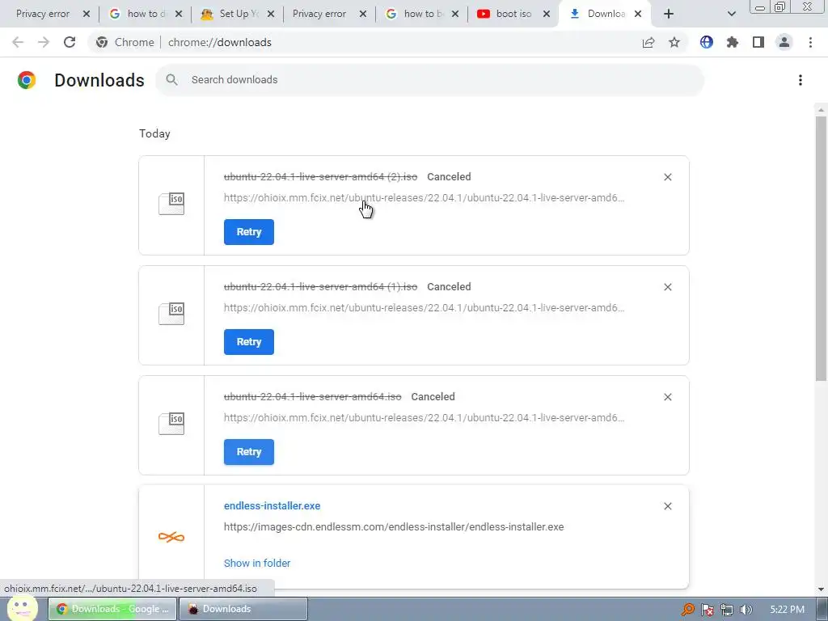
Task: Click iso file icon of amd64 (1).iso
Action: click(171, 314)
